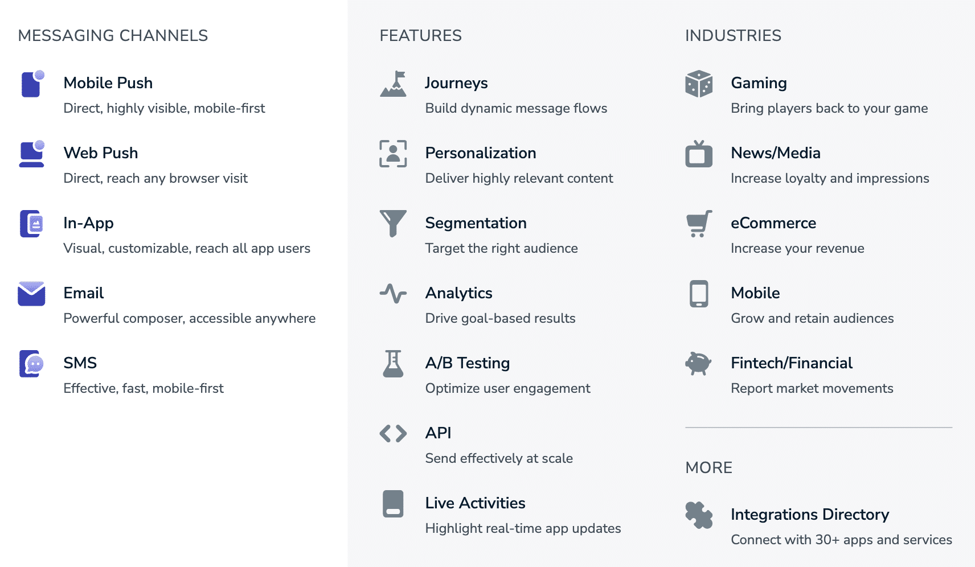Click the A/B Testing flask icon
Viewport: 975px width, 567px height.
click(394, 364)
